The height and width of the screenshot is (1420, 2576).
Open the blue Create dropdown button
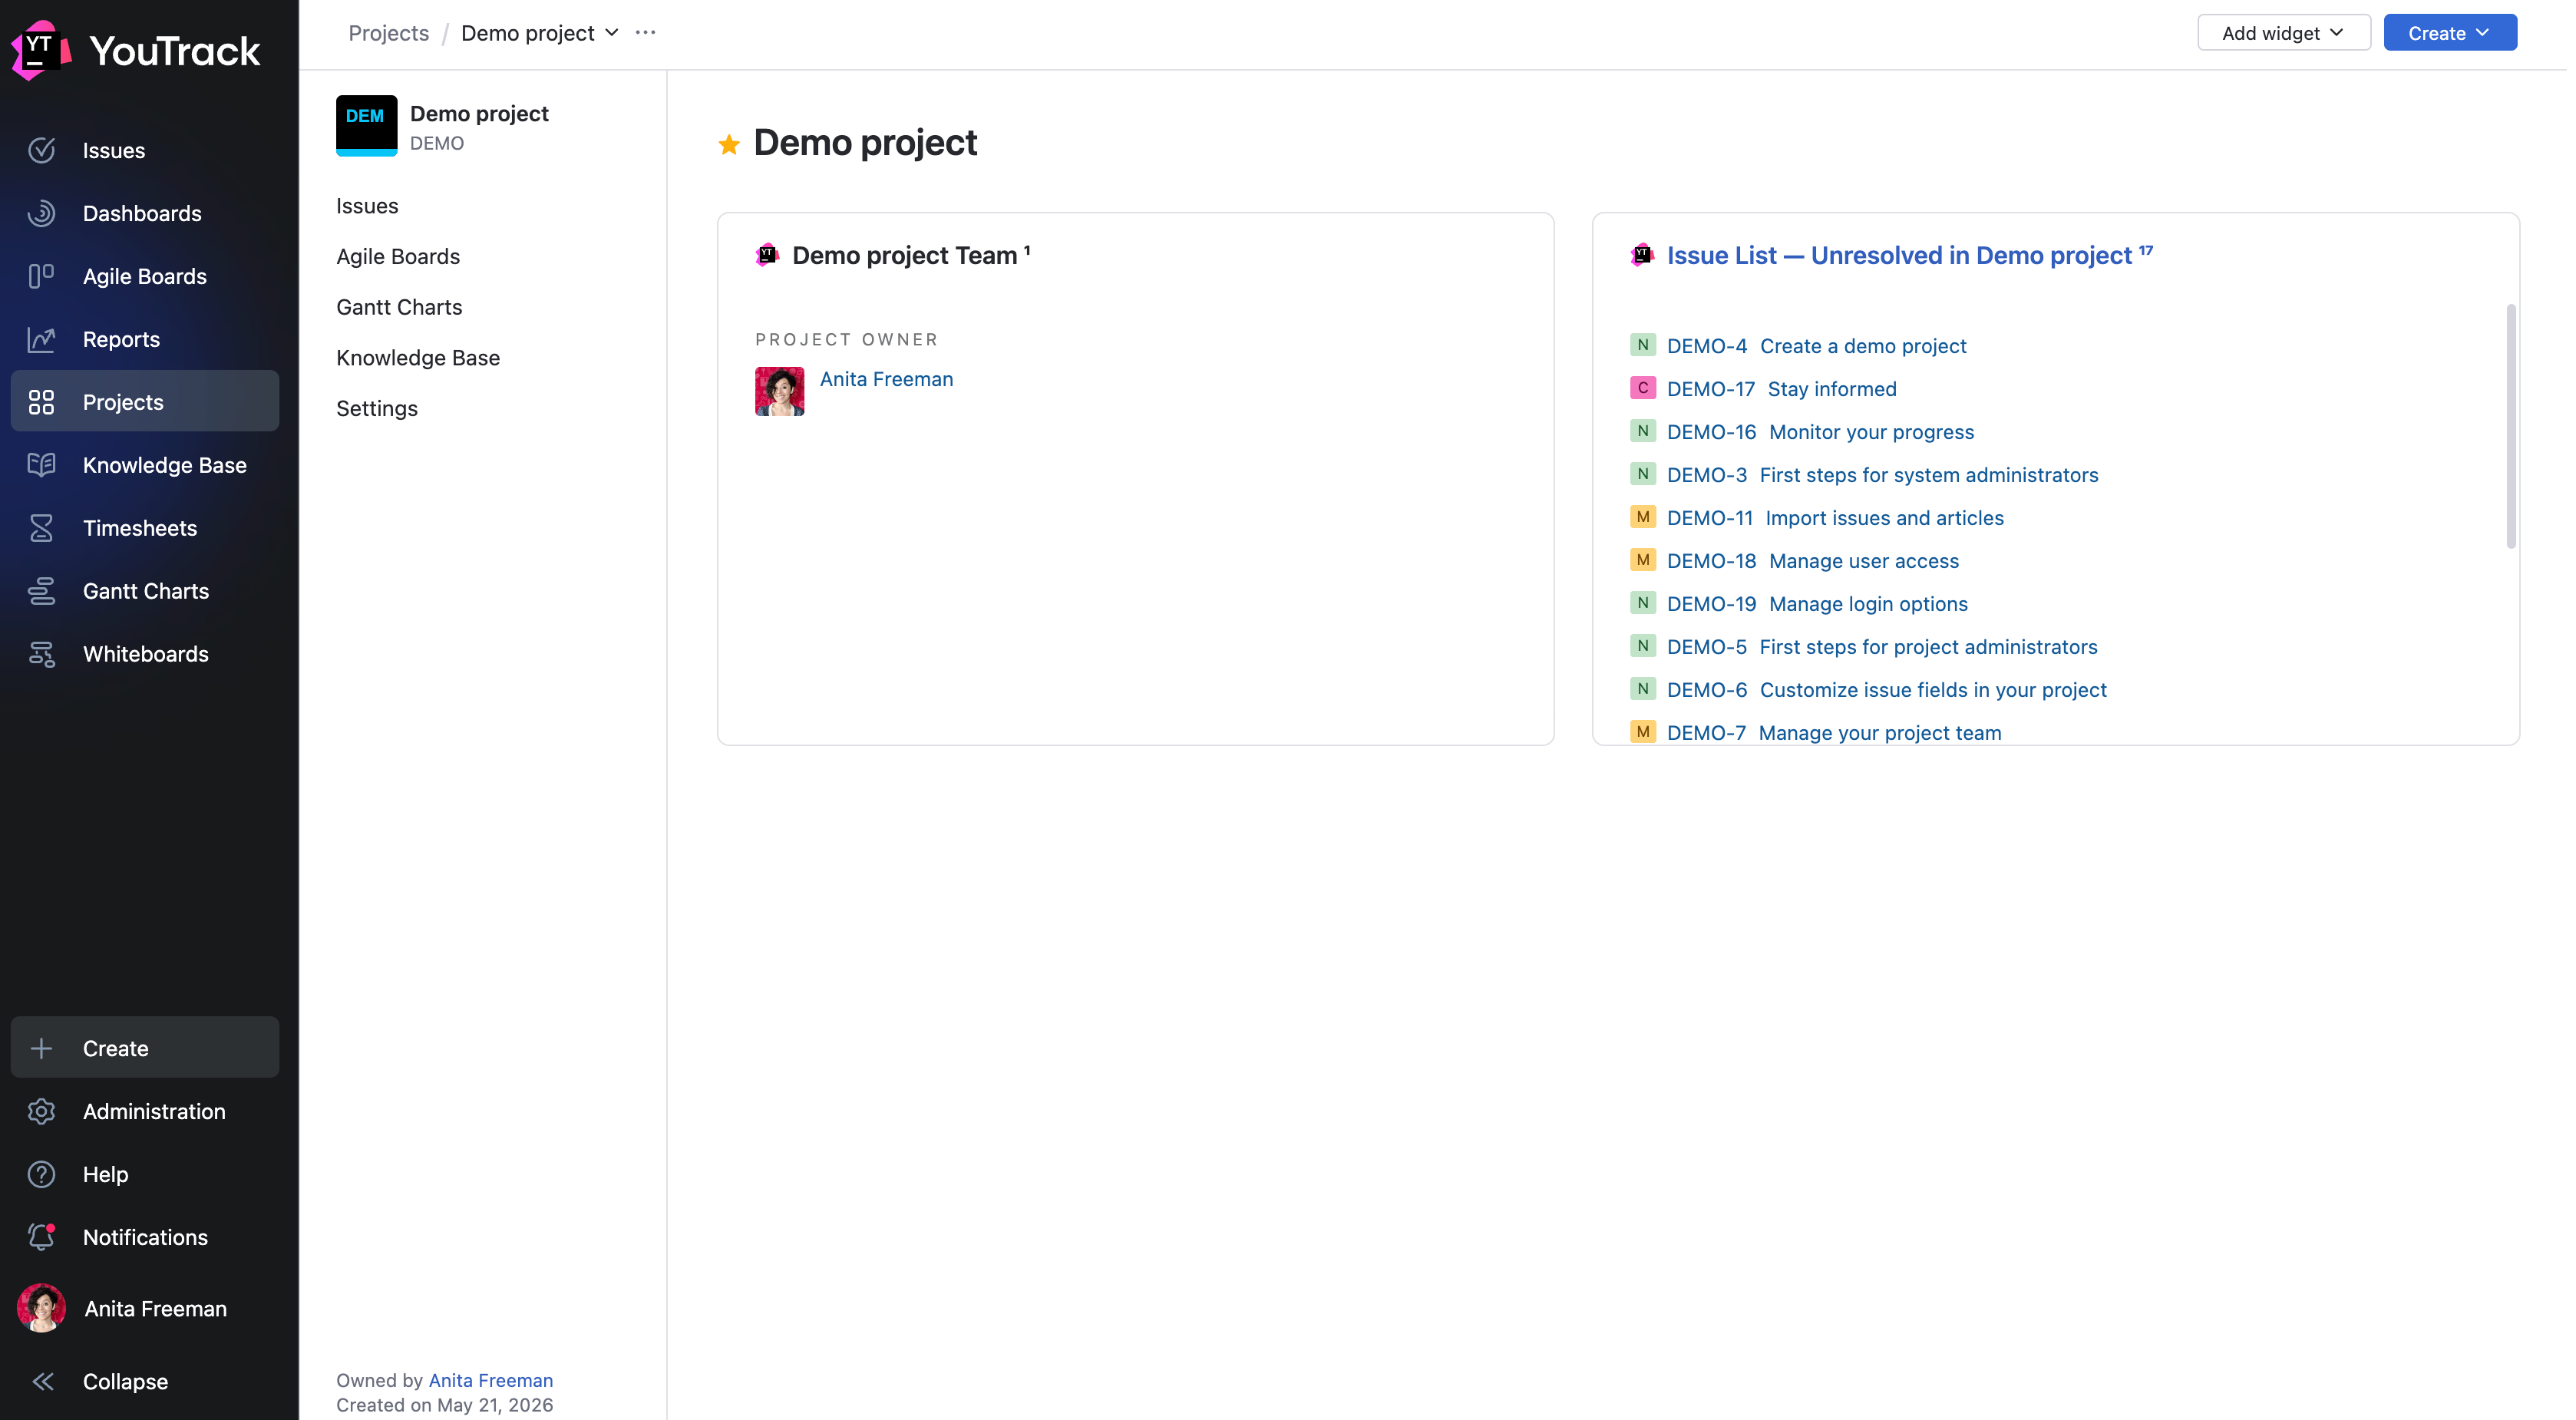click(x=2449, y=33)
